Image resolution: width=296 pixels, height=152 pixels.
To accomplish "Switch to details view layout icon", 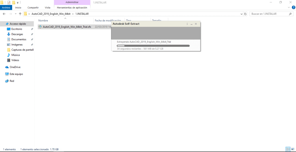I will point(288,149).
